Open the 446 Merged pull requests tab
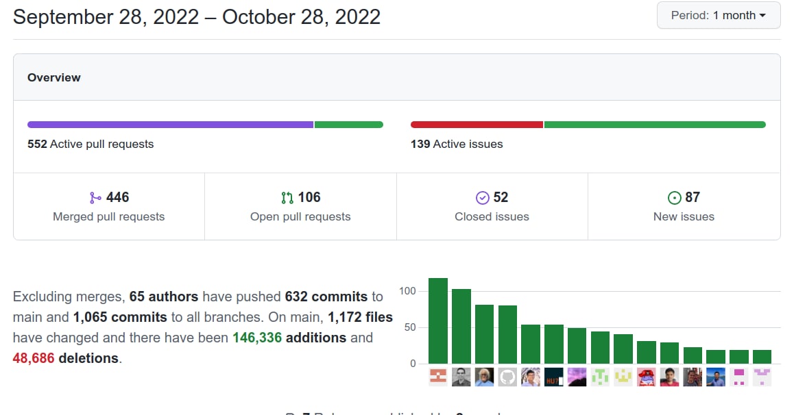The height and width of the screenshot is (415, 794). tap(109, 206)
